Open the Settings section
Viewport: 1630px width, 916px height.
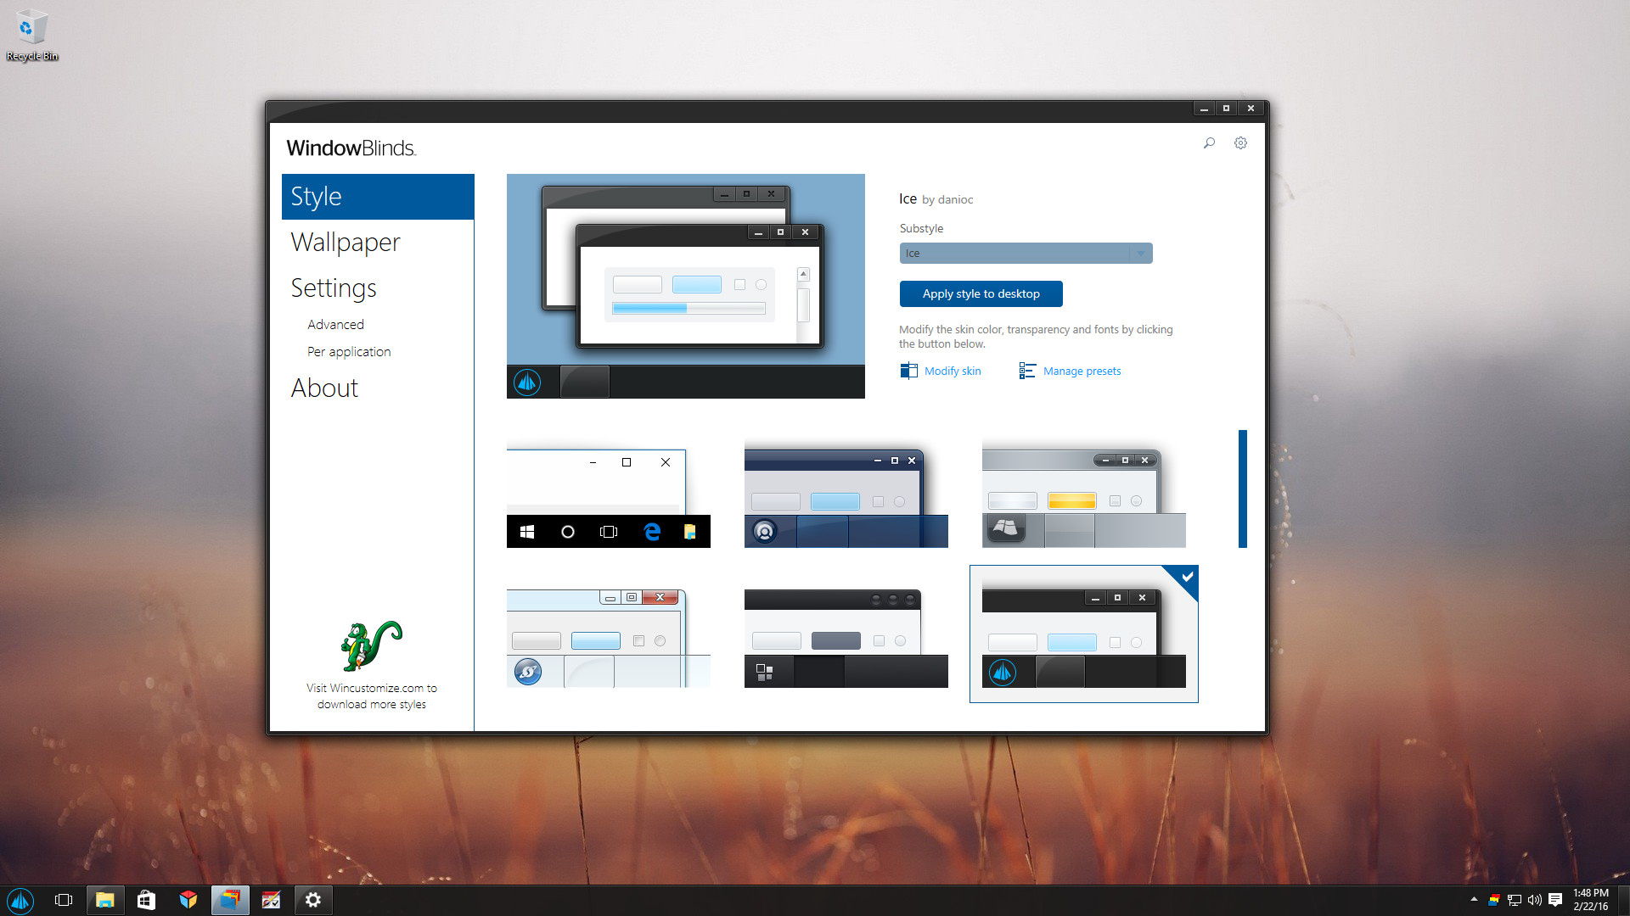pyautogui.click(x=333, y=288)
